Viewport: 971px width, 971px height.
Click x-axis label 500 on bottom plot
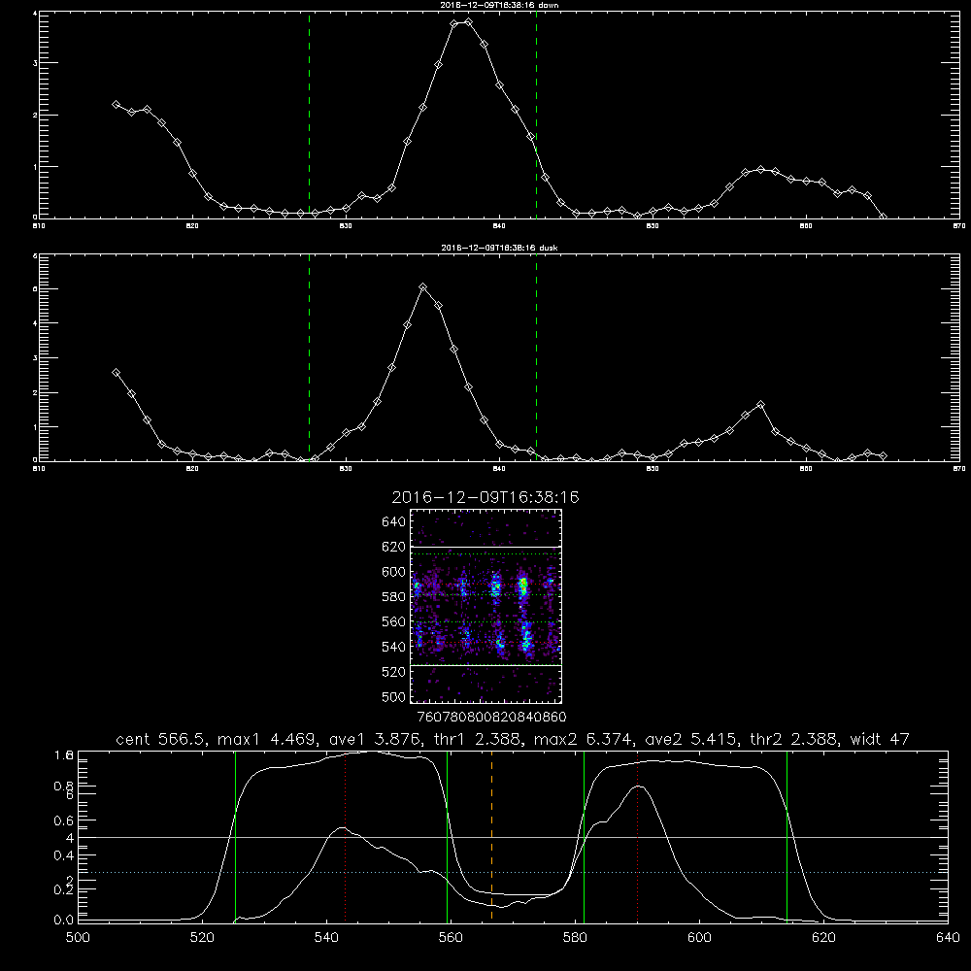tap(78, 937)
